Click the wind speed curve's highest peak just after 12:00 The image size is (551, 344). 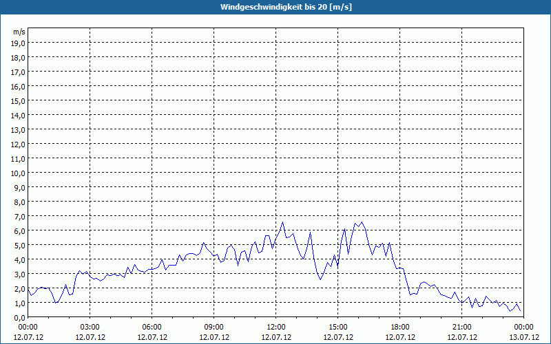[283, 222]
